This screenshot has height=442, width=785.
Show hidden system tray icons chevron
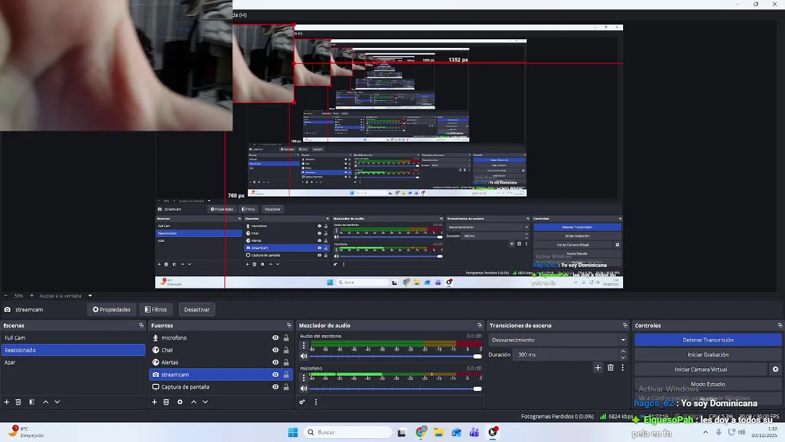pos(705,432)
